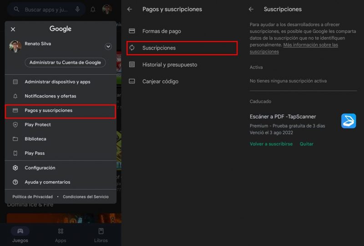This screenshot has height=246, width=364.
Task: Click the help icon beside Ayuda y comentarios
Action: pyautogui.click(x=15, y=182)
